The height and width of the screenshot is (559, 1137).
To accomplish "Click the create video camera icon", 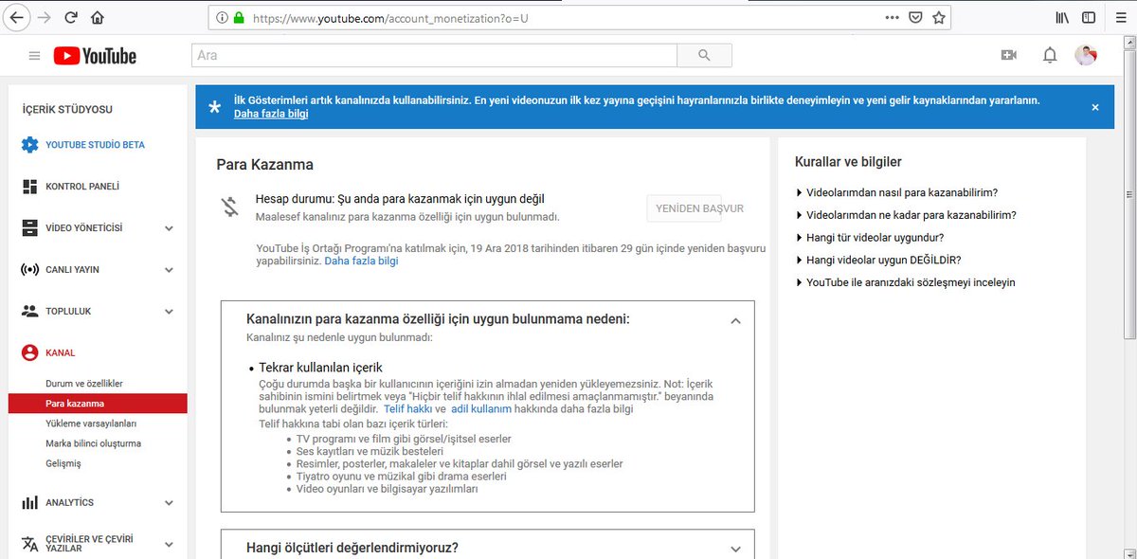I will (x=1008, y=55).
